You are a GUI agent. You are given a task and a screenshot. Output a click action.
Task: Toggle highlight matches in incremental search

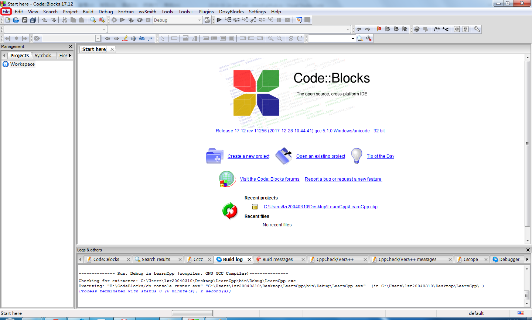125,38
